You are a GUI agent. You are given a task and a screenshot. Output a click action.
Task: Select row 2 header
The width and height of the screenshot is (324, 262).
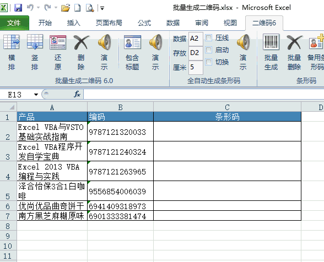click(x=8, y=132)
